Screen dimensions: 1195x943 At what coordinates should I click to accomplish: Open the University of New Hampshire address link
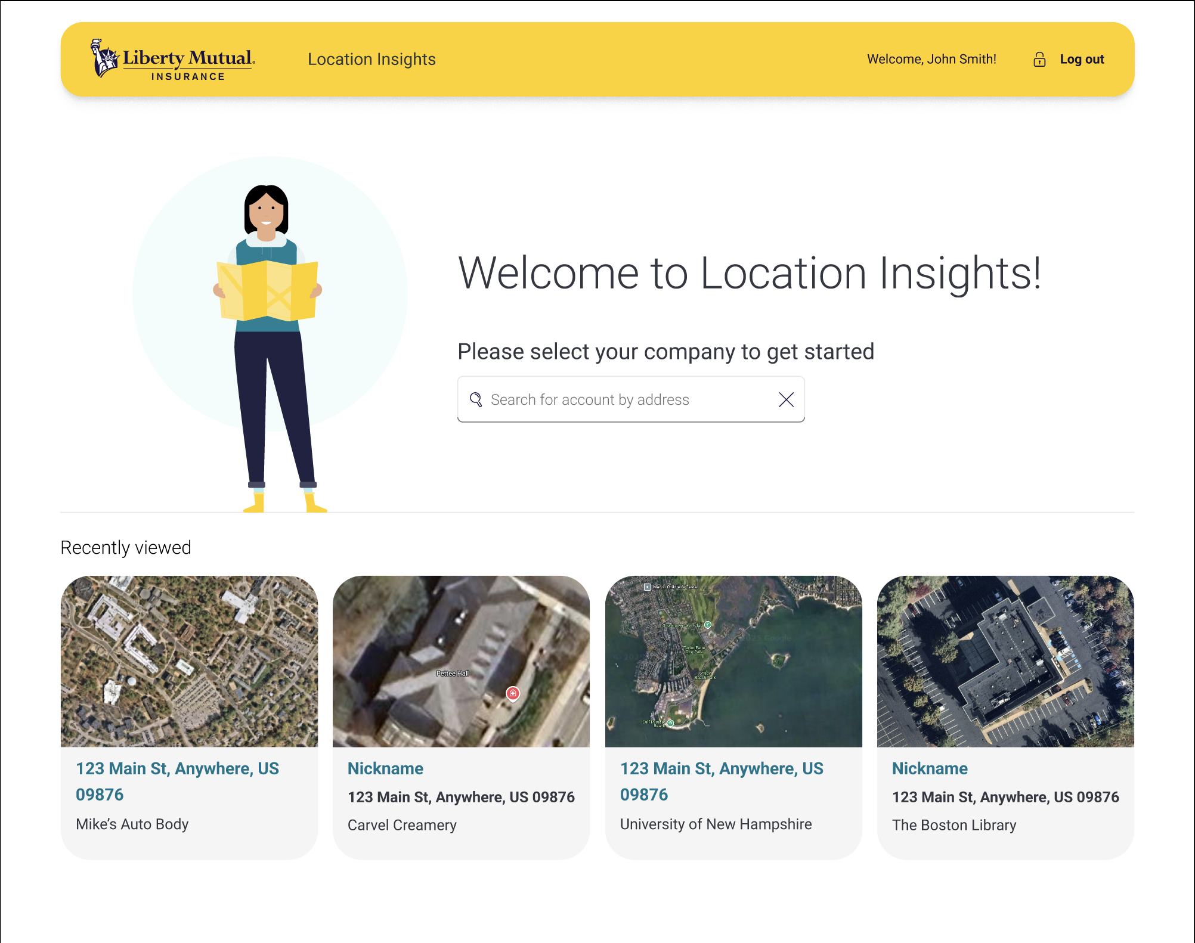(x=722, y=781)
